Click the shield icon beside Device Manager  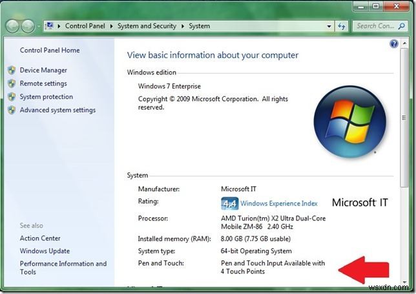12,70
